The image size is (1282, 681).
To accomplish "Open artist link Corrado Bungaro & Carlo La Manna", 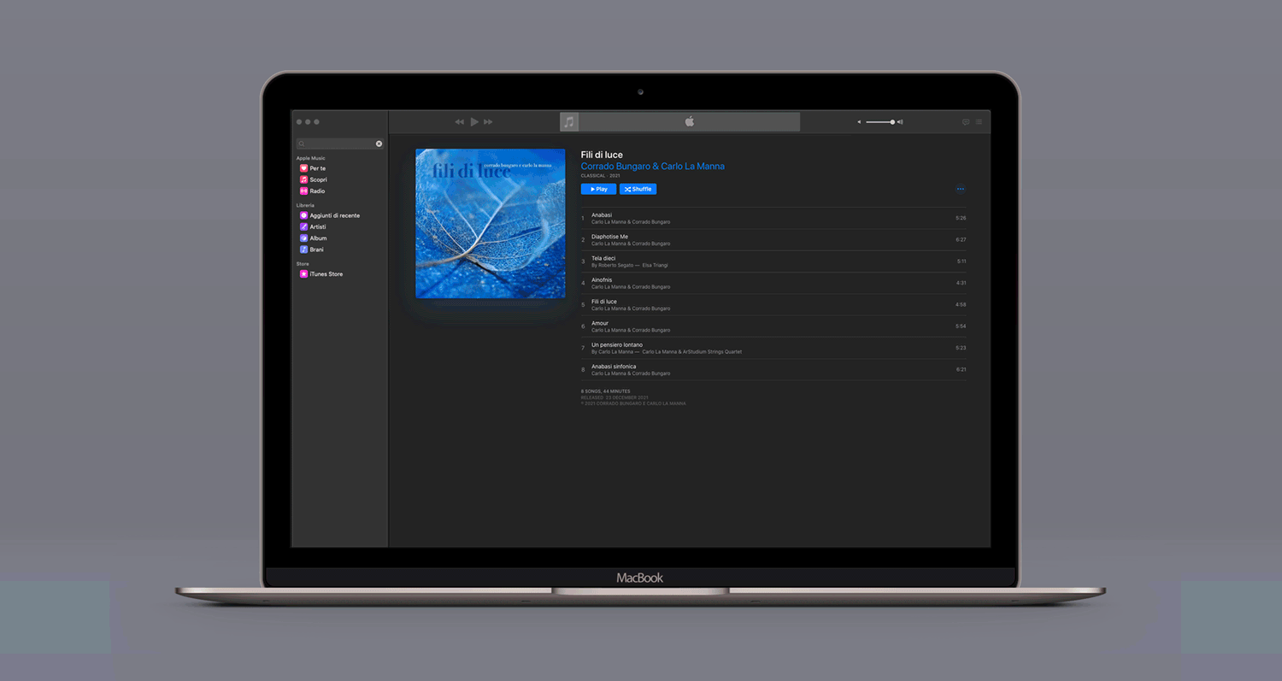I will 652,166.
